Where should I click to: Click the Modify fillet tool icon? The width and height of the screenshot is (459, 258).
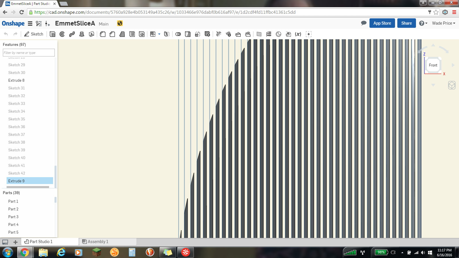tap(219, 34)
